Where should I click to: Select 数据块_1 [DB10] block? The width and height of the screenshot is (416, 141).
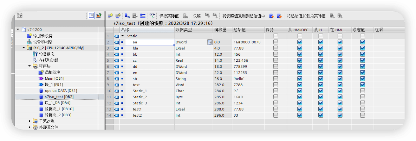point(59,109)
